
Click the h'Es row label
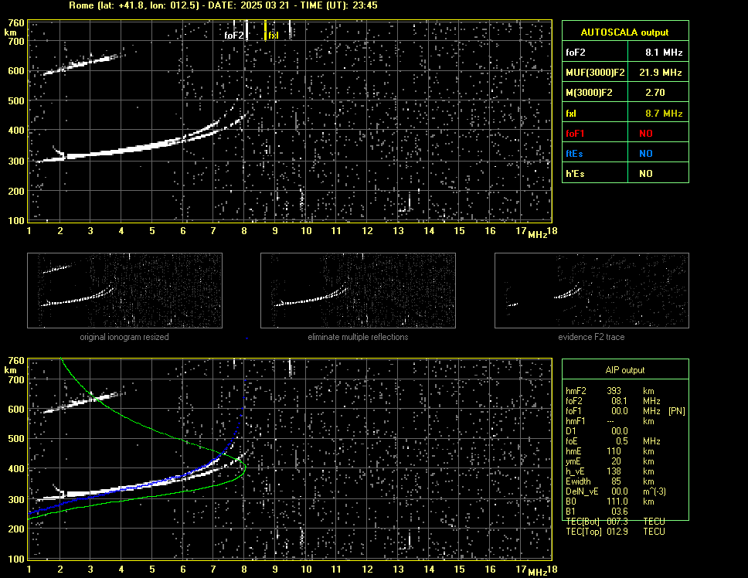pos(575,174)
